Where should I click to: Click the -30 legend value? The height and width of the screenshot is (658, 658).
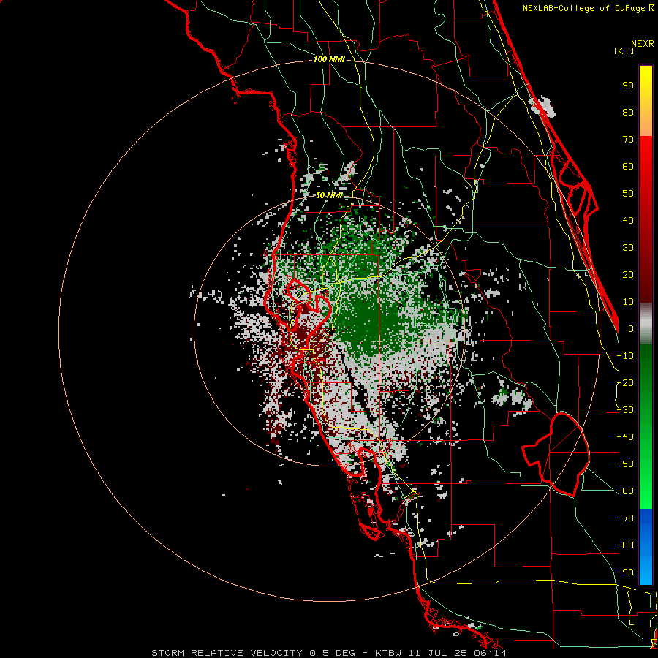coord(626,410)
